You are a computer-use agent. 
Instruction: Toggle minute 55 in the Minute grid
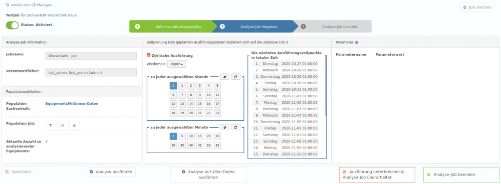click(x=217, y=145)
